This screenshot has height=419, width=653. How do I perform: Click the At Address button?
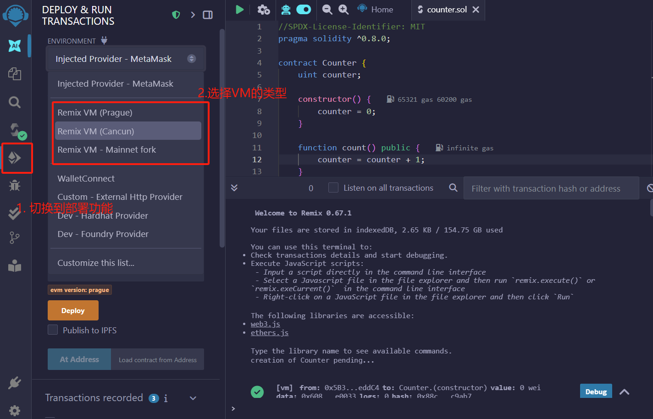79,359
